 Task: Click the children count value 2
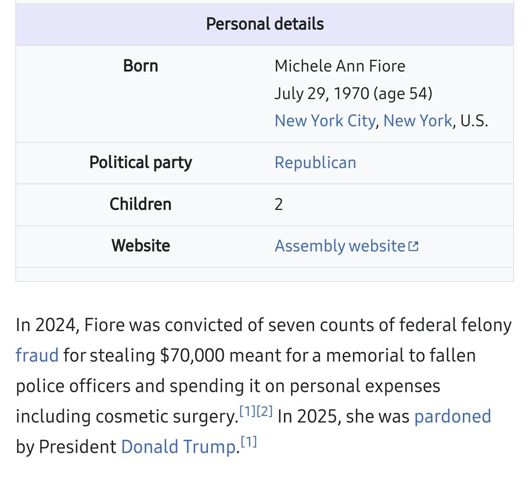(278, 205)
